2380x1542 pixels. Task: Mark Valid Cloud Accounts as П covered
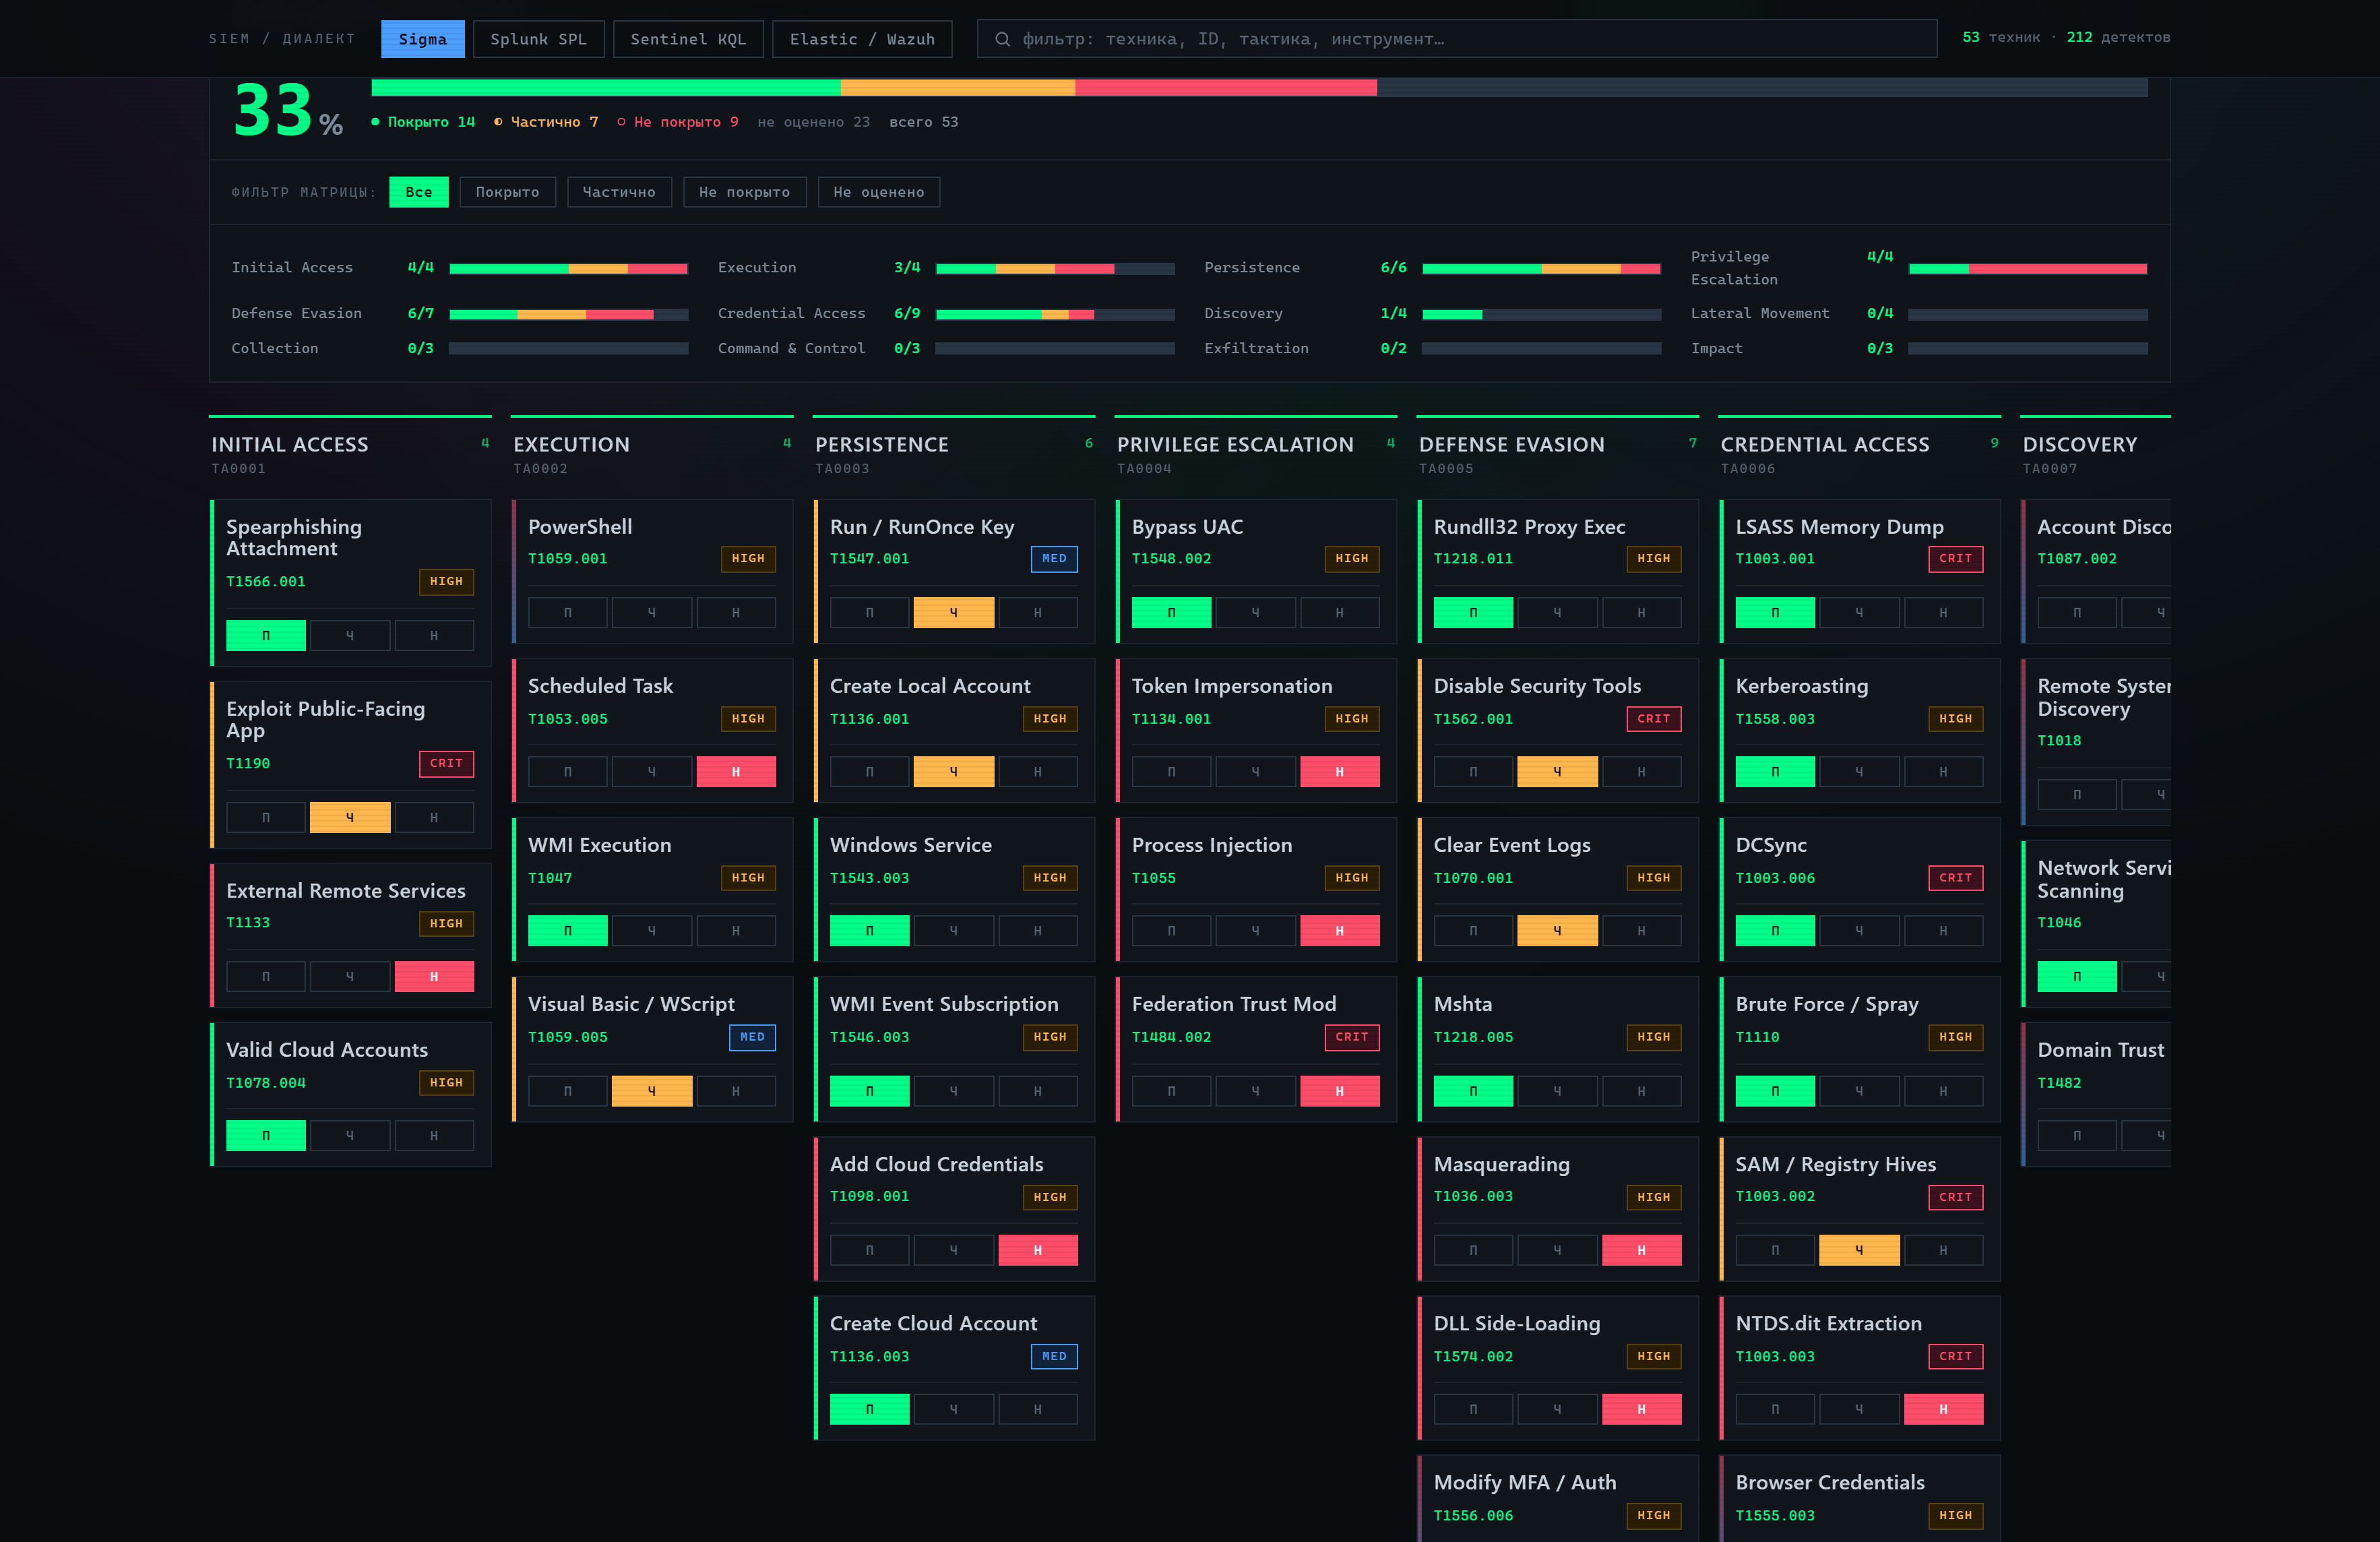click(x=266, y=1136)
